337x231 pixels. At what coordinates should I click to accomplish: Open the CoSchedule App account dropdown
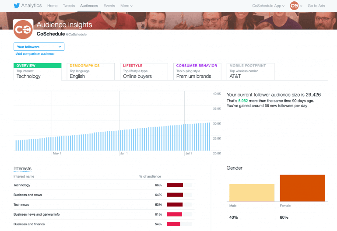point(268,6)
